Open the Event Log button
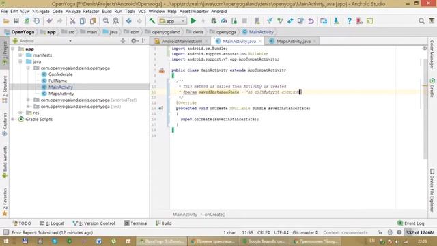 point(411,223)
